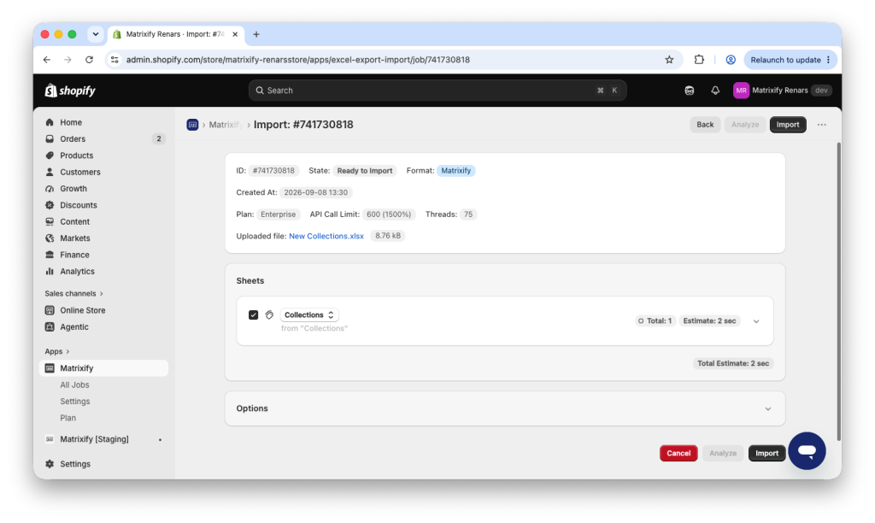Click the Agentic channel icon
Viewport: 875px width, 523px height.
pos(50,327)
